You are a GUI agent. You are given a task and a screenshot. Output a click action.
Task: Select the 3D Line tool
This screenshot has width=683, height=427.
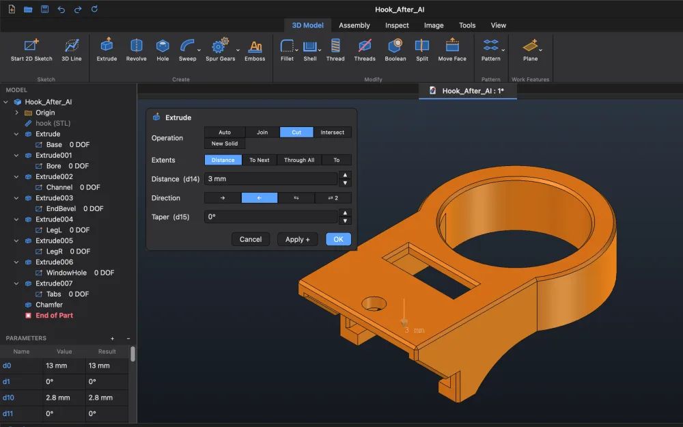(x=72, y=50)
